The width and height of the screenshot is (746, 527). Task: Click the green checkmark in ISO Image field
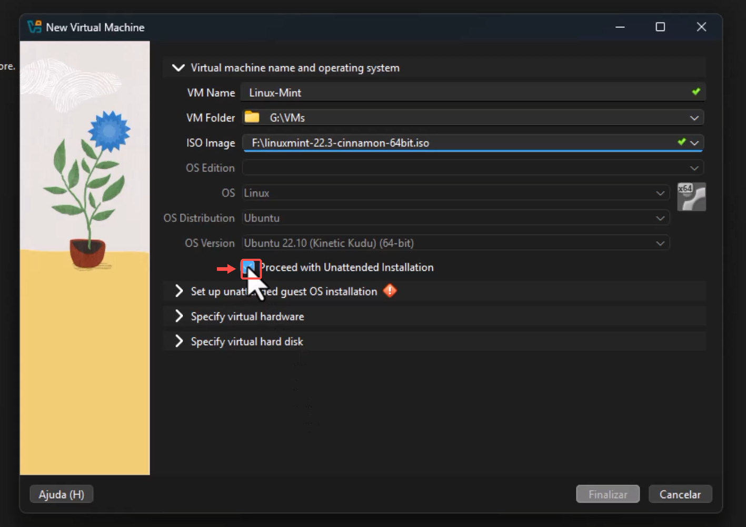point(682,141)
